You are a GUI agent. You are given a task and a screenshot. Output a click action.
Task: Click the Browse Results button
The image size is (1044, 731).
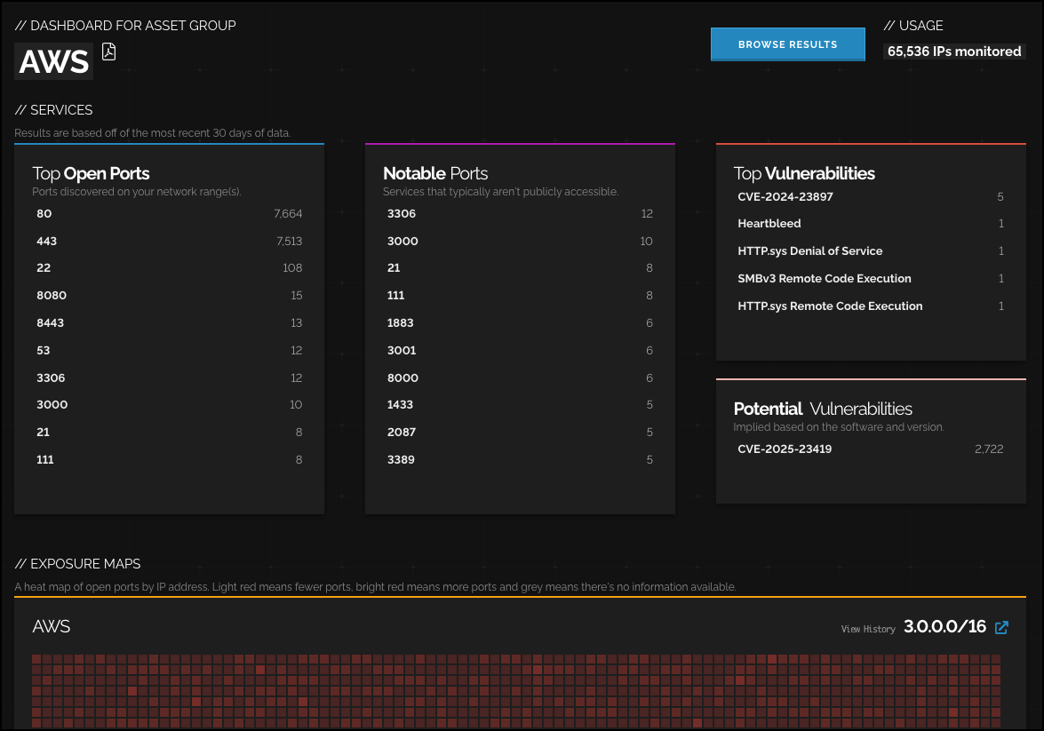(787, 44)
